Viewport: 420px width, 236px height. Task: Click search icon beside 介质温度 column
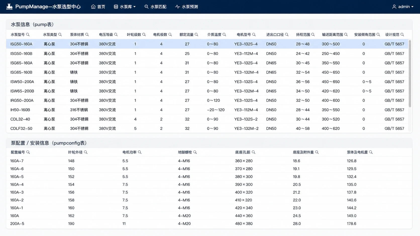pos(225,35)
